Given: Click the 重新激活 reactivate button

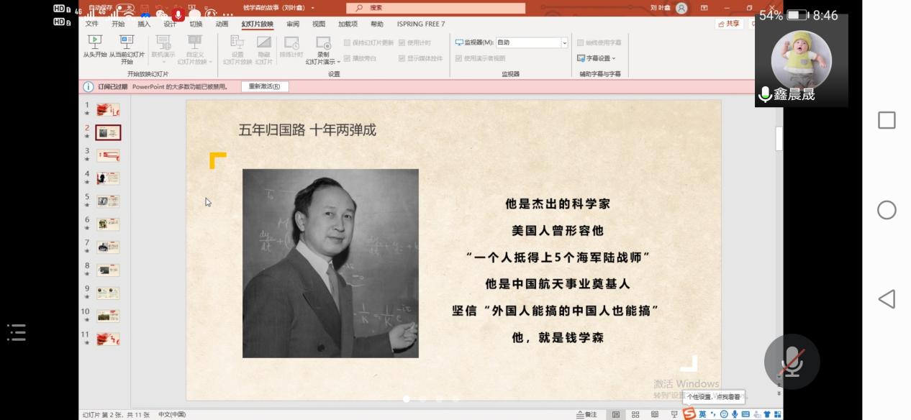Looking at the screenshot, I should coord(264,86).
